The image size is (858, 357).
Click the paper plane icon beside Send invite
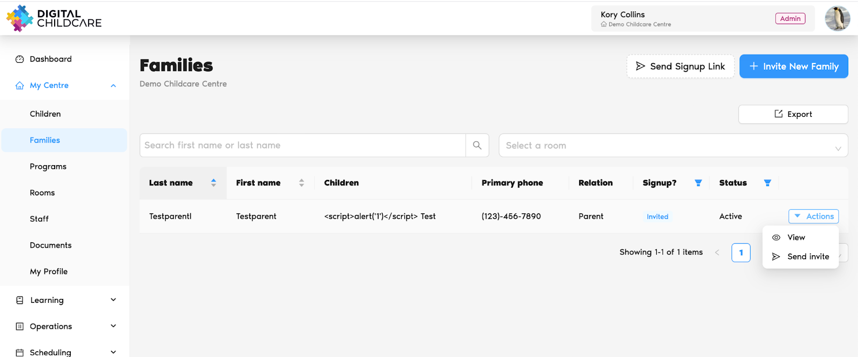coord(776,257)
